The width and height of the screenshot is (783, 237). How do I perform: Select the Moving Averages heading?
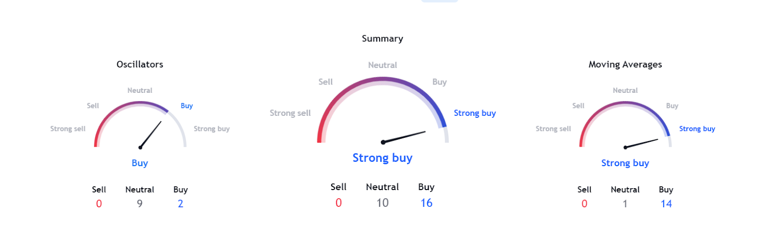[x=625, y=65]
